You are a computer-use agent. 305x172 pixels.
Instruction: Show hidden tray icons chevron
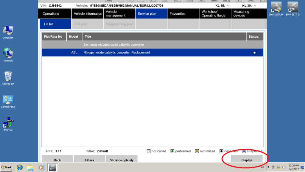268,167
